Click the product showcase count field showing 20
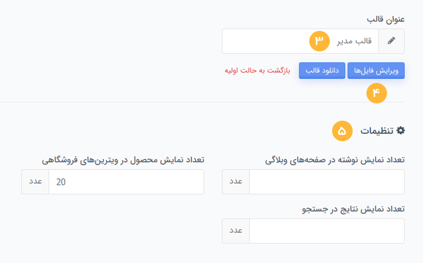Screen dimensions: 423x263 point(126,182)
